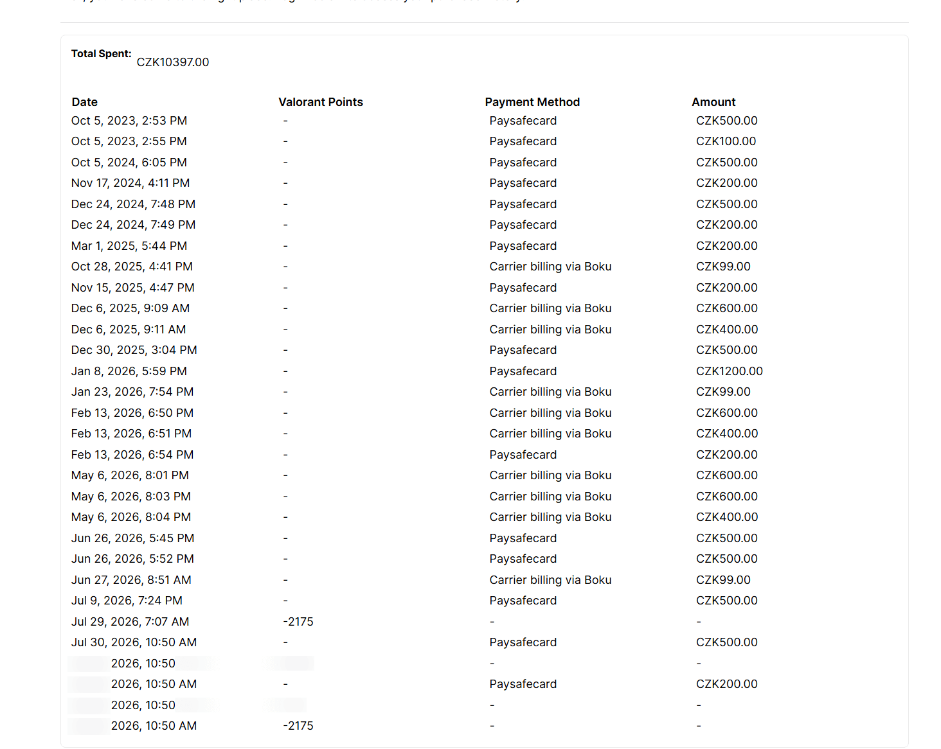Click the date Nov 17, 2024, 4:11 PM
The image size is (941, 749).
(x=130, y=183)
